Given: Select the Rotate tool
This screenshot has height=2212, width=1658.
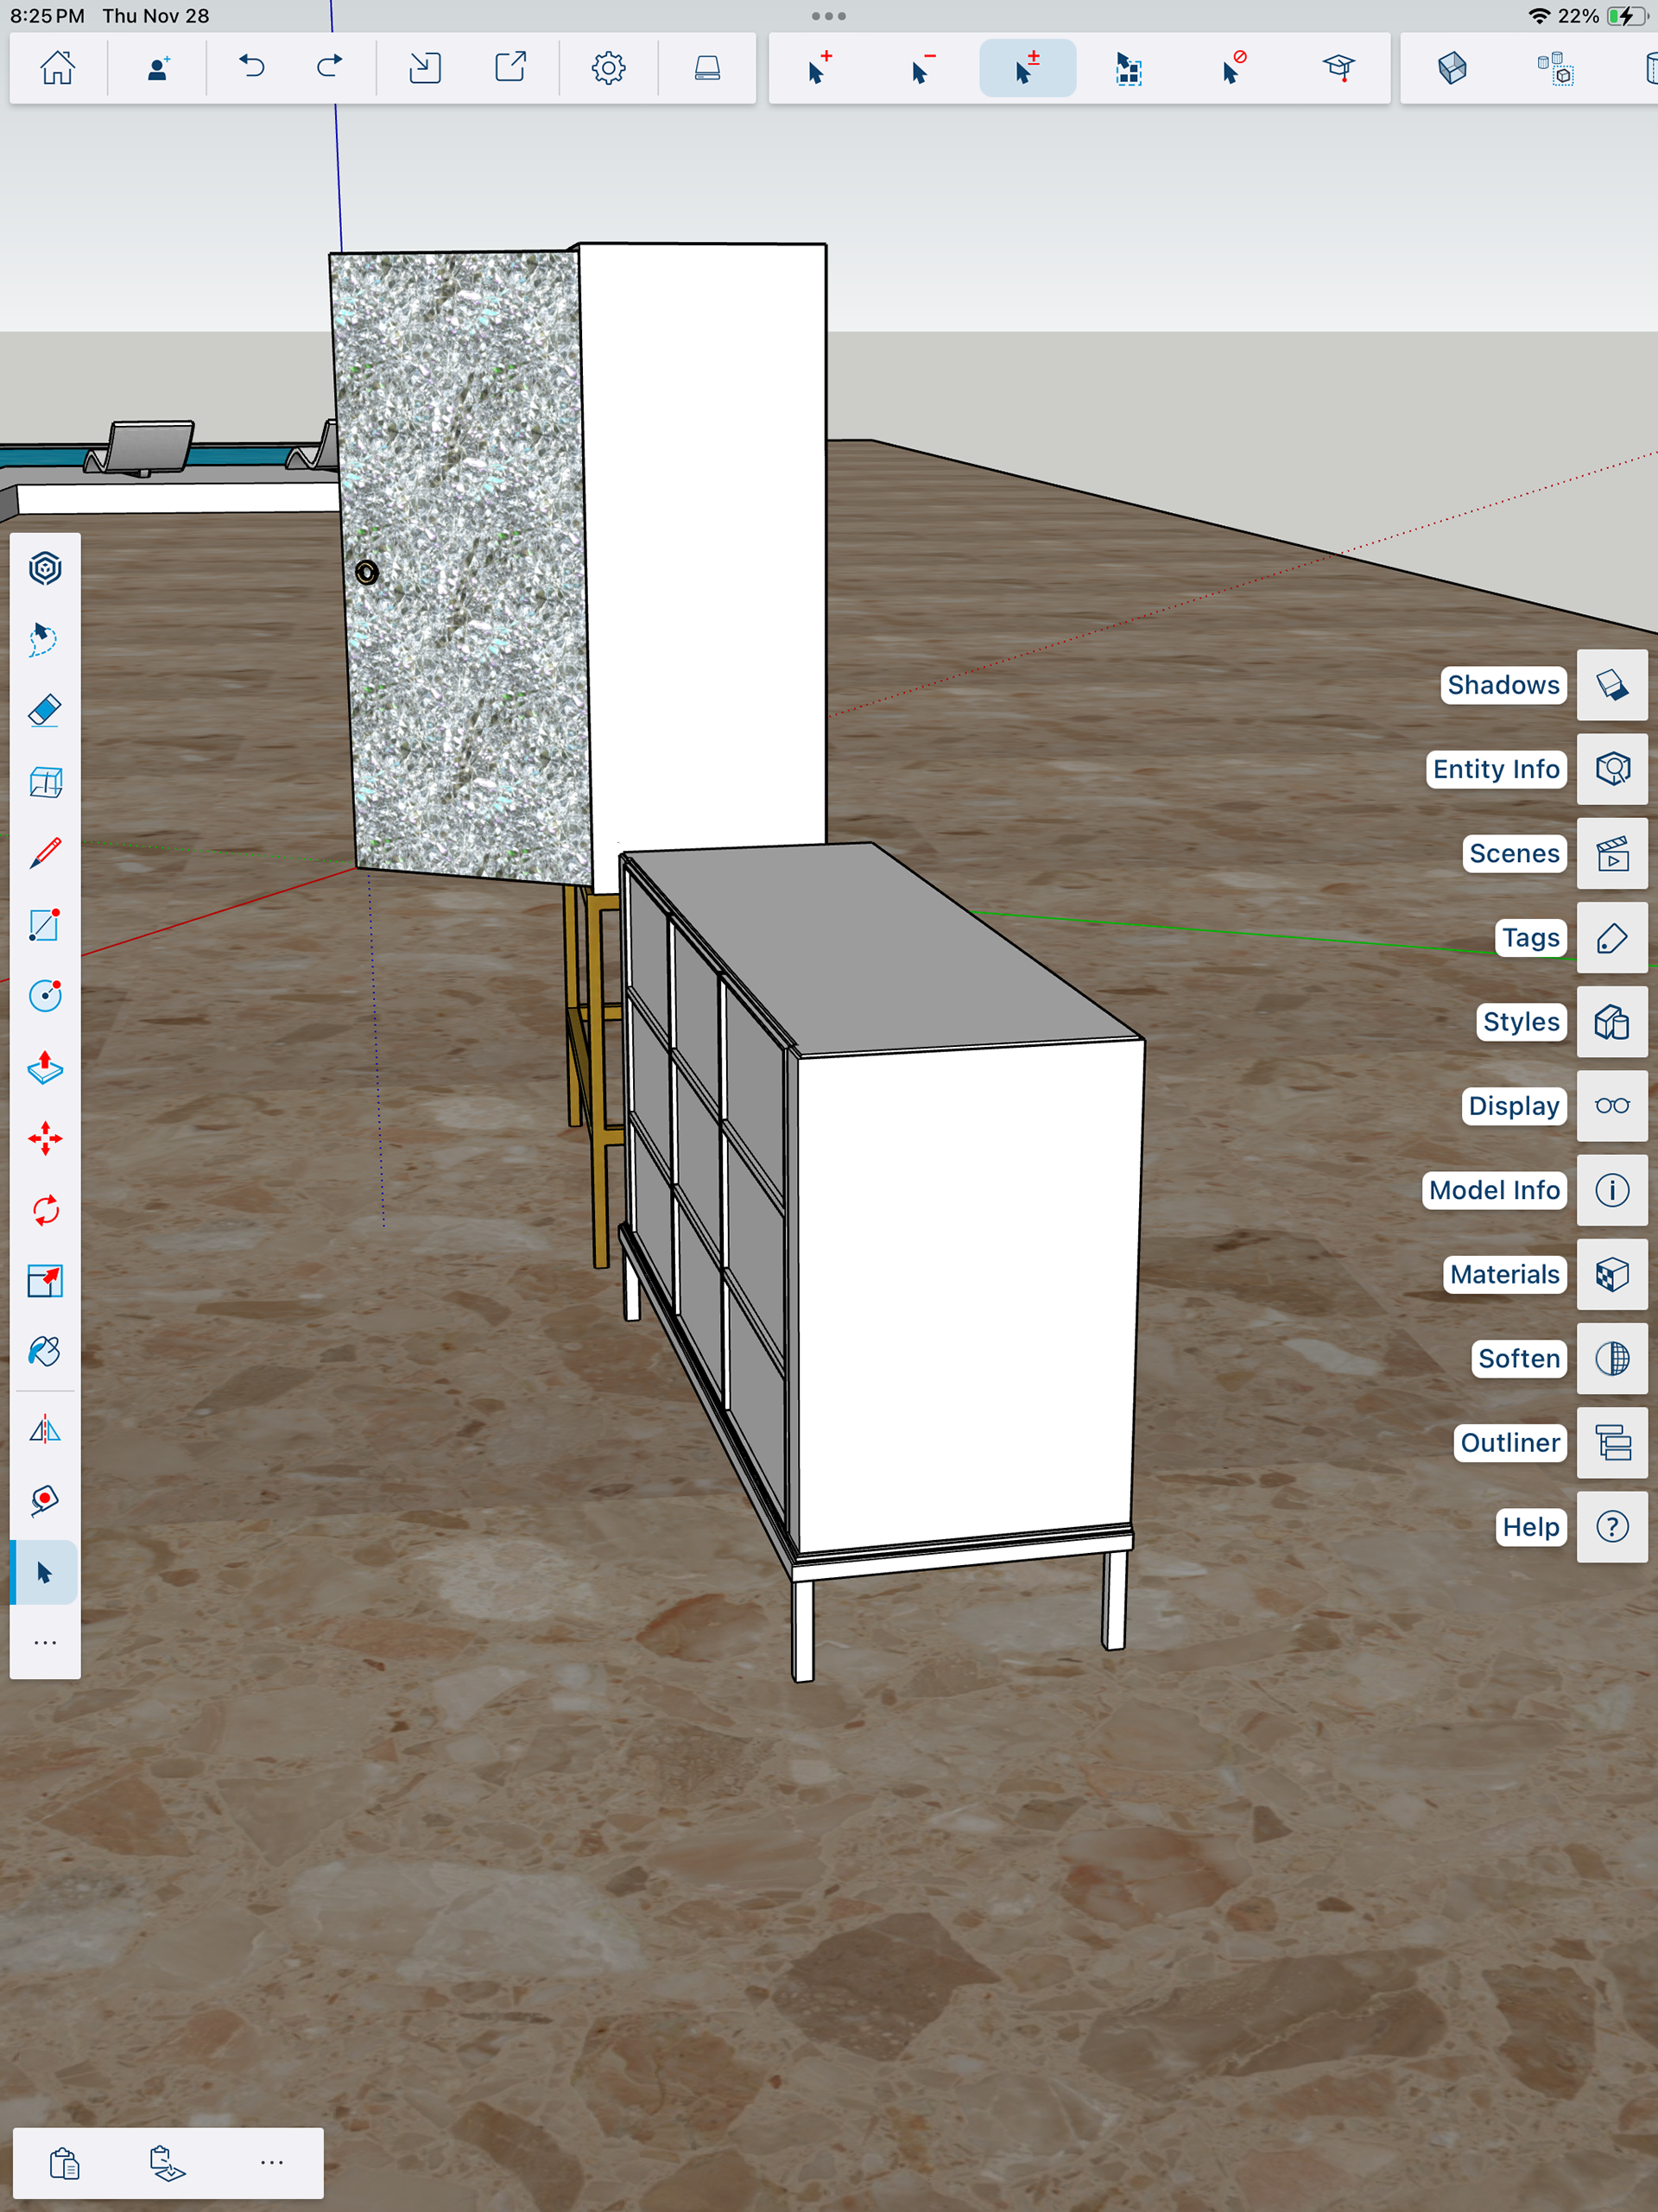Looking at the screenshot, I should (x=45, y=1210).
